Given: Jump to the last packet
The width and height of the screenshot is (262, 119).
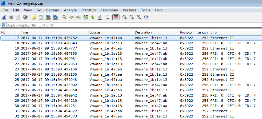Looking at the screenshot, I should pos(100,17).
